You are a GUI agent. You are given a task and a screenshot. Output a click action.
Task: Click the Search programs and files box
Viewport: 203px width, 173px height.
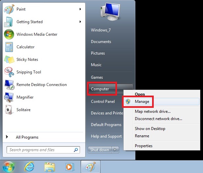coord(43,150)
